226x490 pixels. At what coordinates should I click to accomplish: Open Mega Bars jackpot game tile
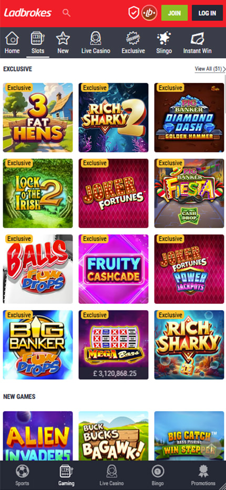pos(114,345)
